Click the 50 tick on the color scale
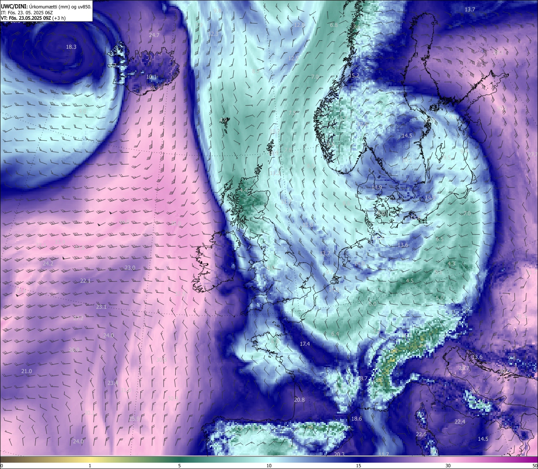This screenshot has width=538, height=469. 535,466
